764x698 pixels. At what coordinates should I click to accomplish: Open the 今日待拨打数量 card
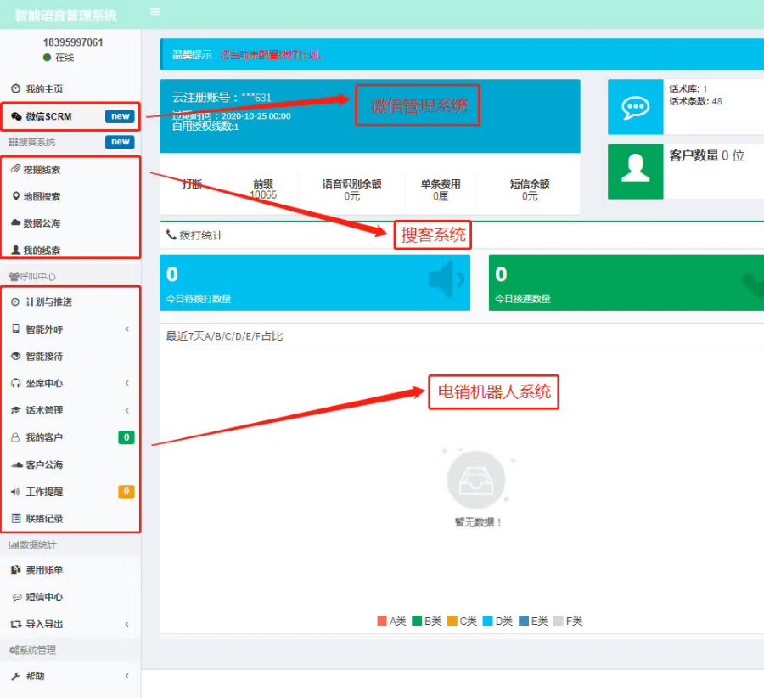(x=314, y=283)
